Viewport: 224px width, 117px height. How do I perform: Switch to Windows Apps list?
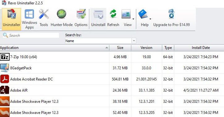pos(29,19)
